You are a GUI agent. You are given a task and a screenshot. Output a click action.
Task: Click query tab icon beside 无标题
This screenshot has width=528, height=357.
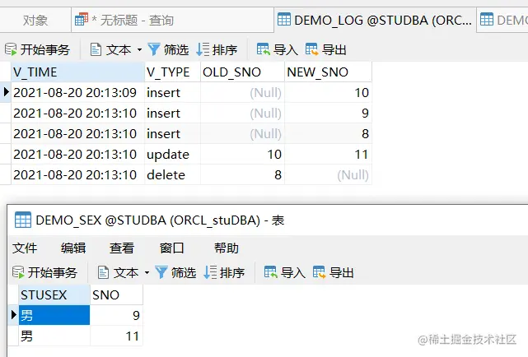(82, 19)
